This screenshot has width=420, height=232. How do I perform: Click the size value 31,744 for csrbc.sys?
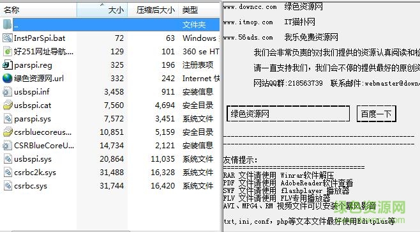tap(112, 185)
